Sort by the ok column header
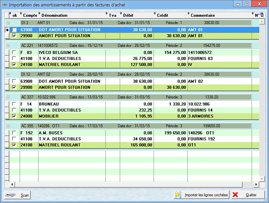The image size is (269, 203). (14, 15)
